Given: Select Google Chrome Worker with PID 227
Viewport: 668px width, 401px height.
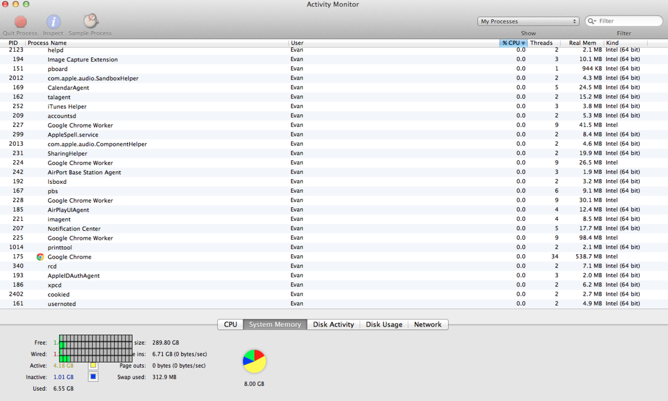Looking at the screenshot, I should pos(334,125).
